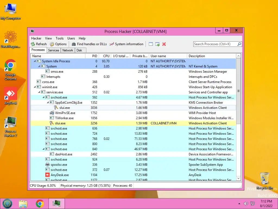The width and height of the screenshot is (278, 209).
Task: Select Recycle Bin desktop icon
Action: click(264, 181)
